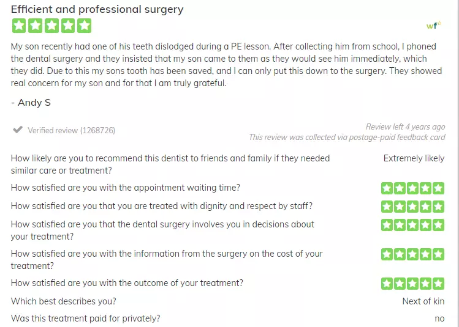The image size is (459, 327).
Task: Click the privately paid answer no
Action: (439, 318)
